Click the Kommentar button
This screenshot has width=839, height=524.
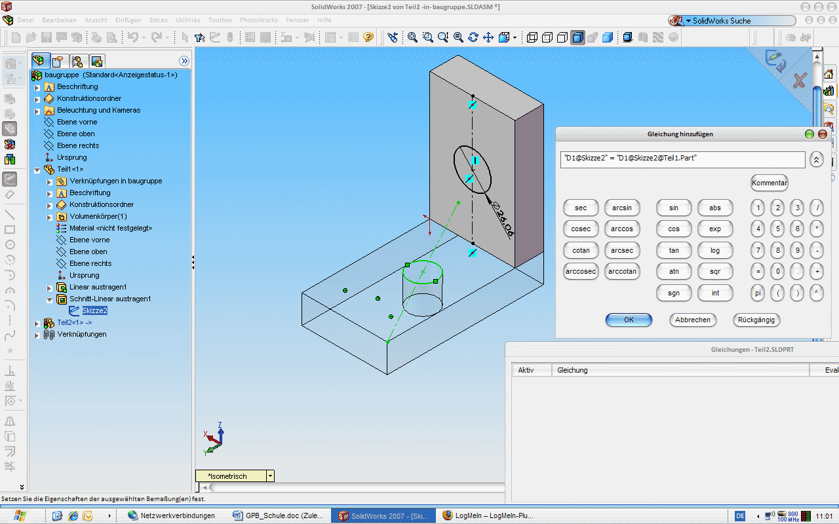770,183
